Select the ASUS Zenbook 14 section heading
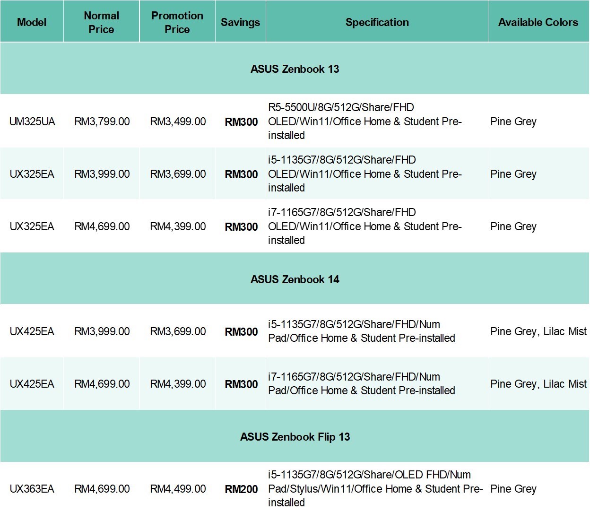Viewport: 590px width, 512px height. click(295, 279)
